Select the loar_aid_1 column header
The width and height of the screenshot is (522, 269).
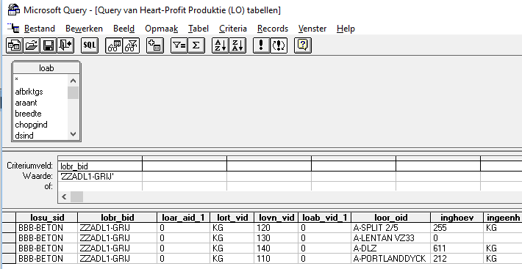click(x=183, y=218)
